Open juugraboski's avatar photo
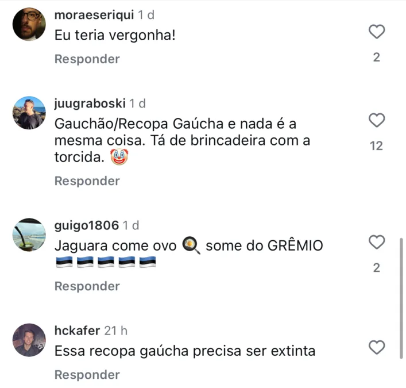 click(x=29, y=113)
